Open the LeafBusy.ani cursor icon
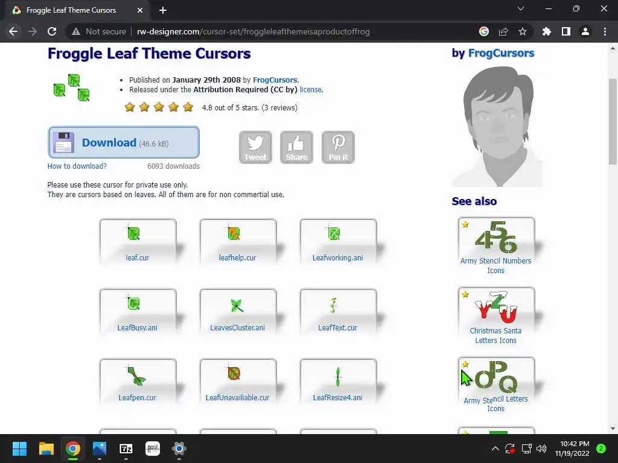618x463 pixels. (x=133, y=303)
